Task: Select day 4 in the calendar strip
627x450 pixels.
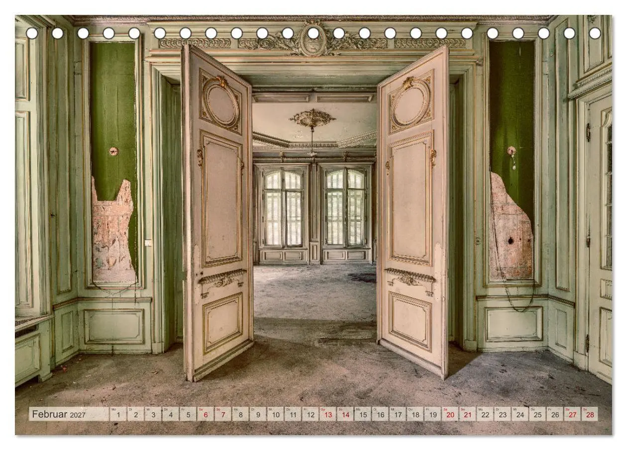Action: [x=170, y=414]
